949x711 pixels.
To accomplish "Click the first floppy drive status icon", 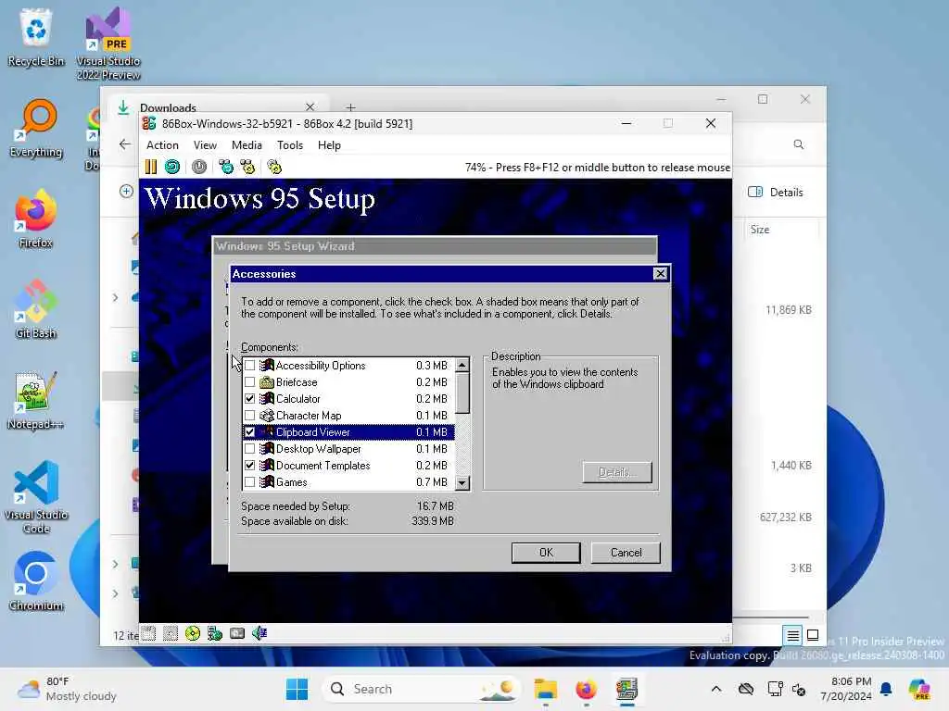I will point(148,633).
